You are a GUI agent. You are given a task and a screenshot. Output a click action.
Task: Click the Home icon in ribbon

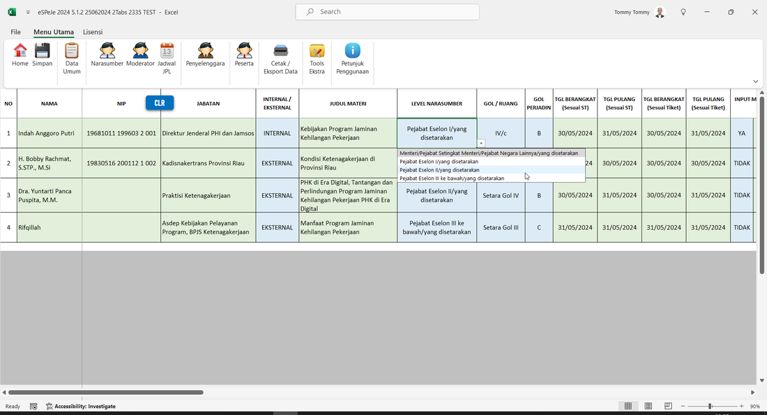click(20, 51)
